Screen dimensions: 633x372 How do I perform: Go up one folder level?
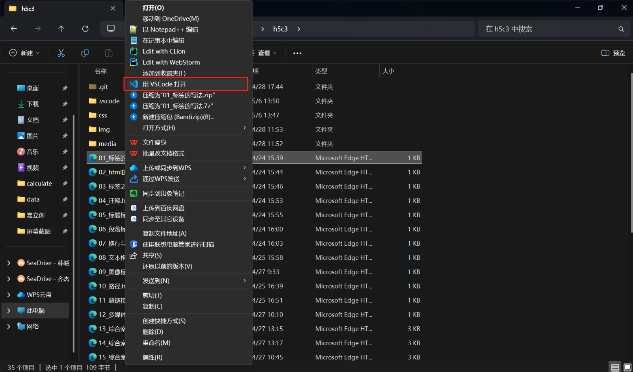(x=61, y=29)
